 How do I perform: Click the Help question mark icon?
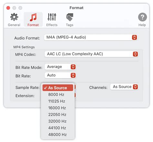[142, 17]
